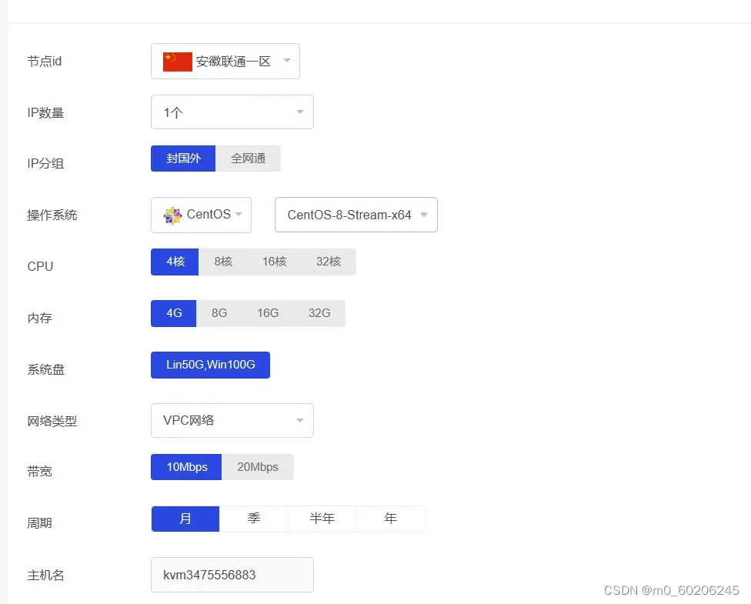Open the CentOS-8-Stream-x64 version dropdown
The height and width of the screenshot is (604, 751).
[x=424, y=215]
